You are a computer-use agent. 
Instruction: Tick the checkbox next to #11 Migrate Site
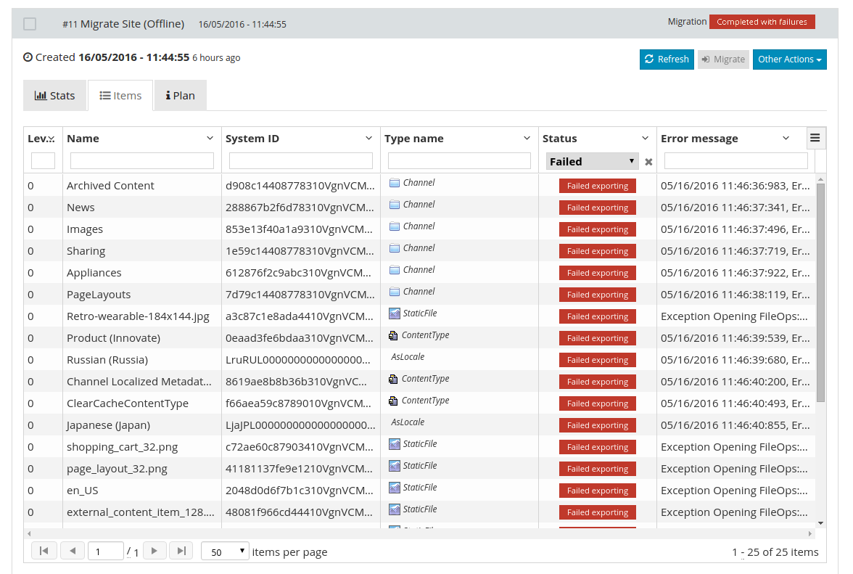coord(30,24)
